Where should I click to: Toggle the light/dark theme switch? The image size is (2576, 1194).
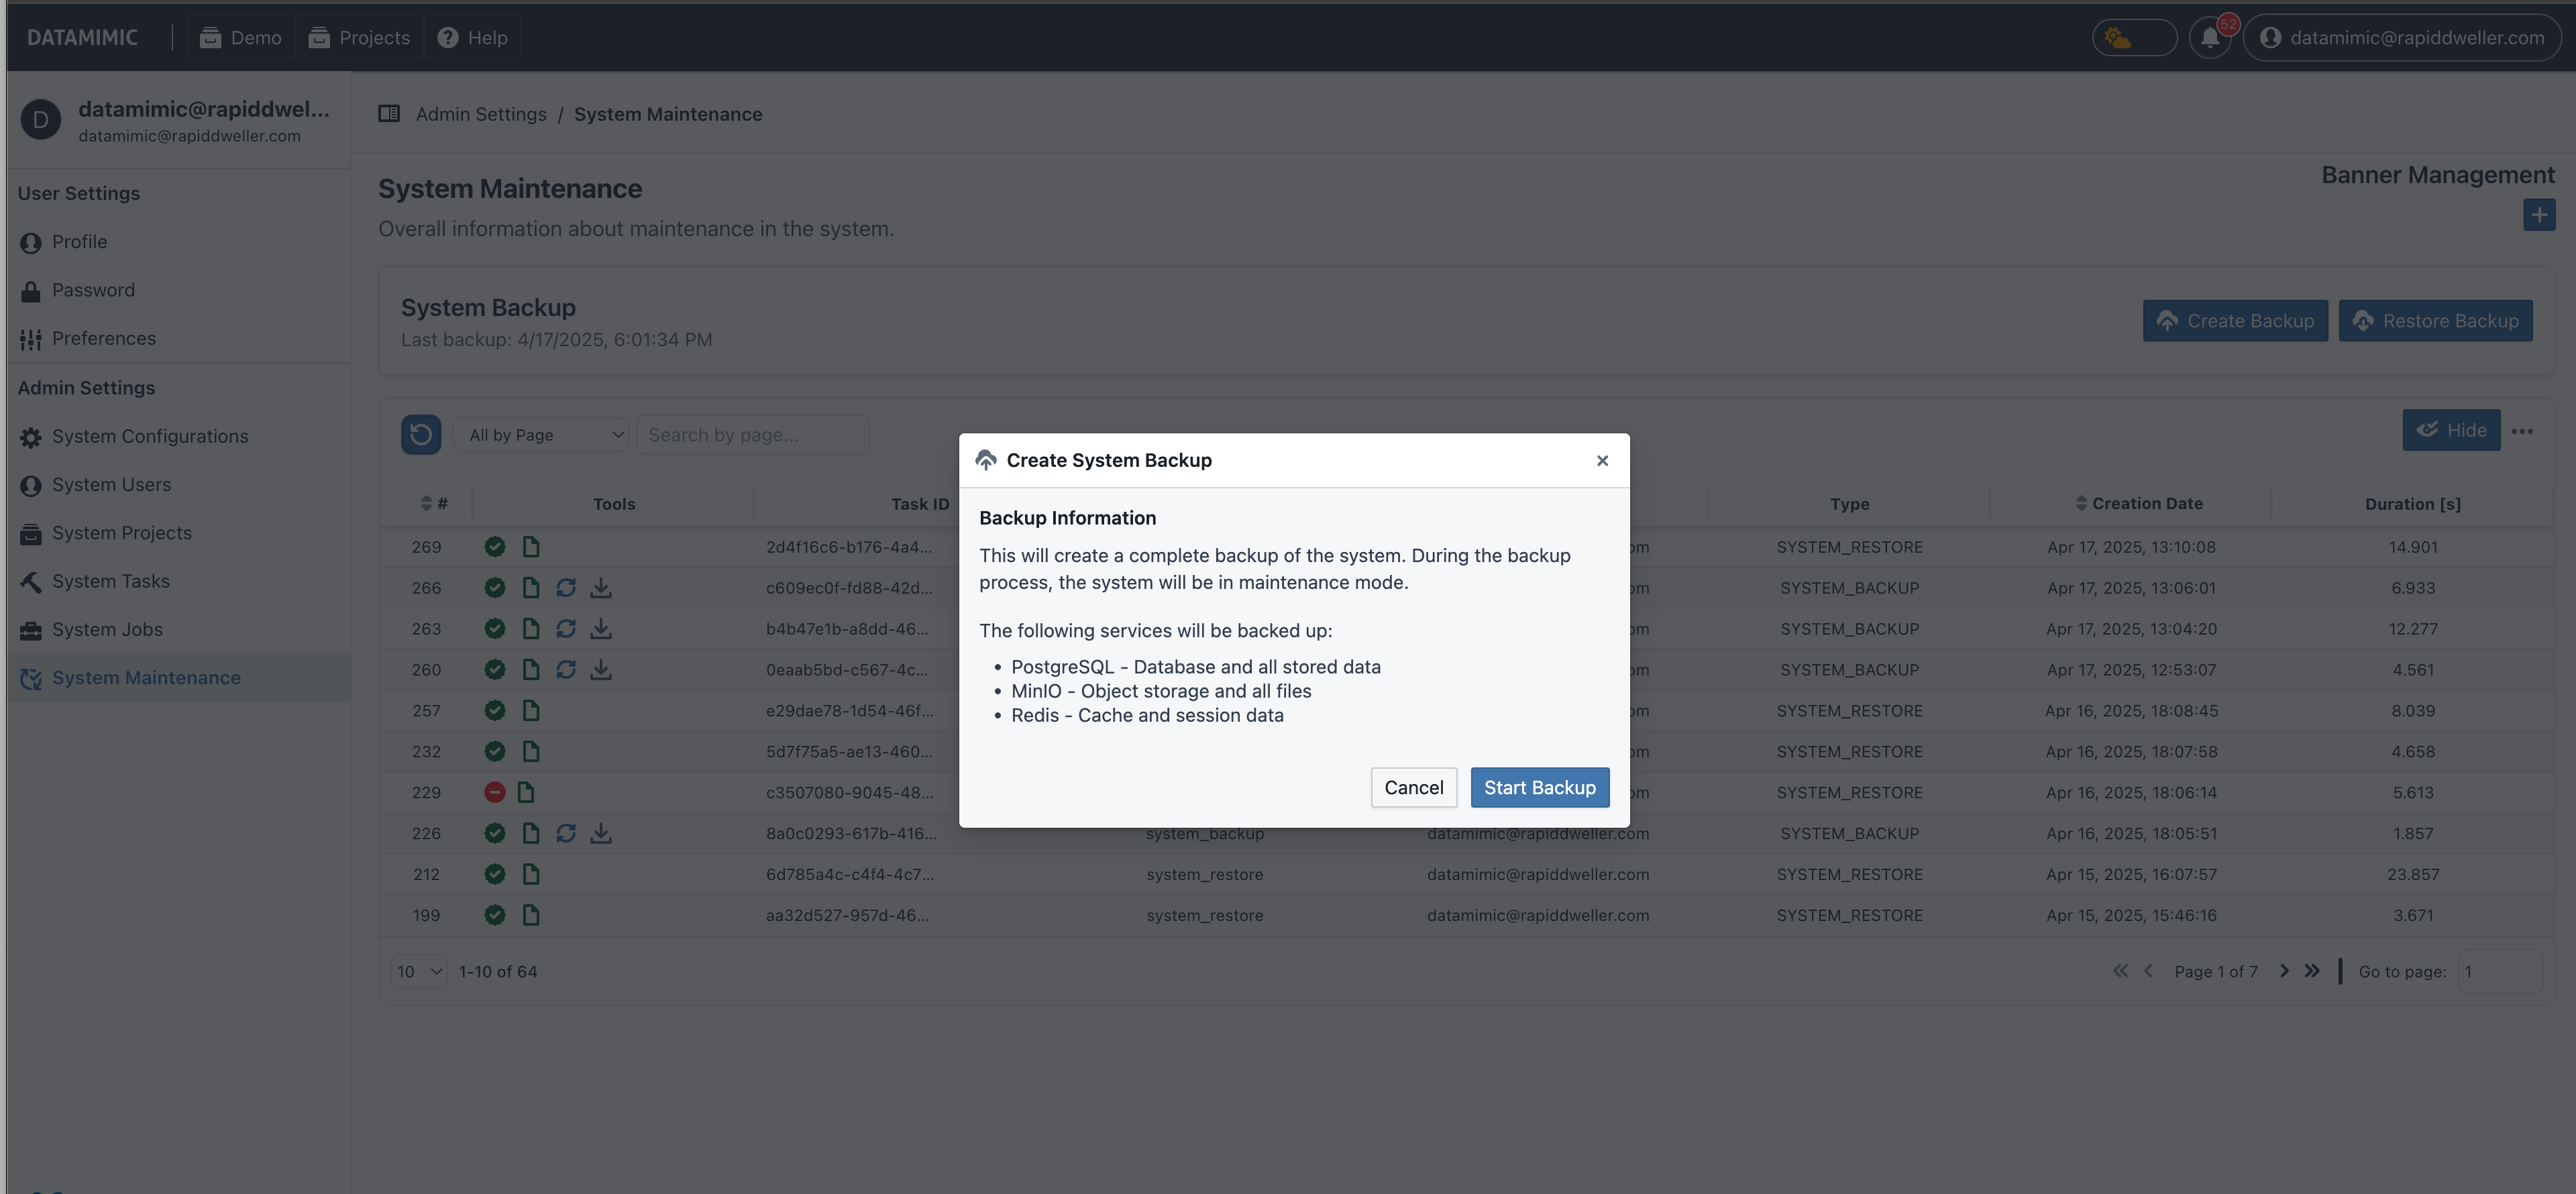(x=2133, y=38)
